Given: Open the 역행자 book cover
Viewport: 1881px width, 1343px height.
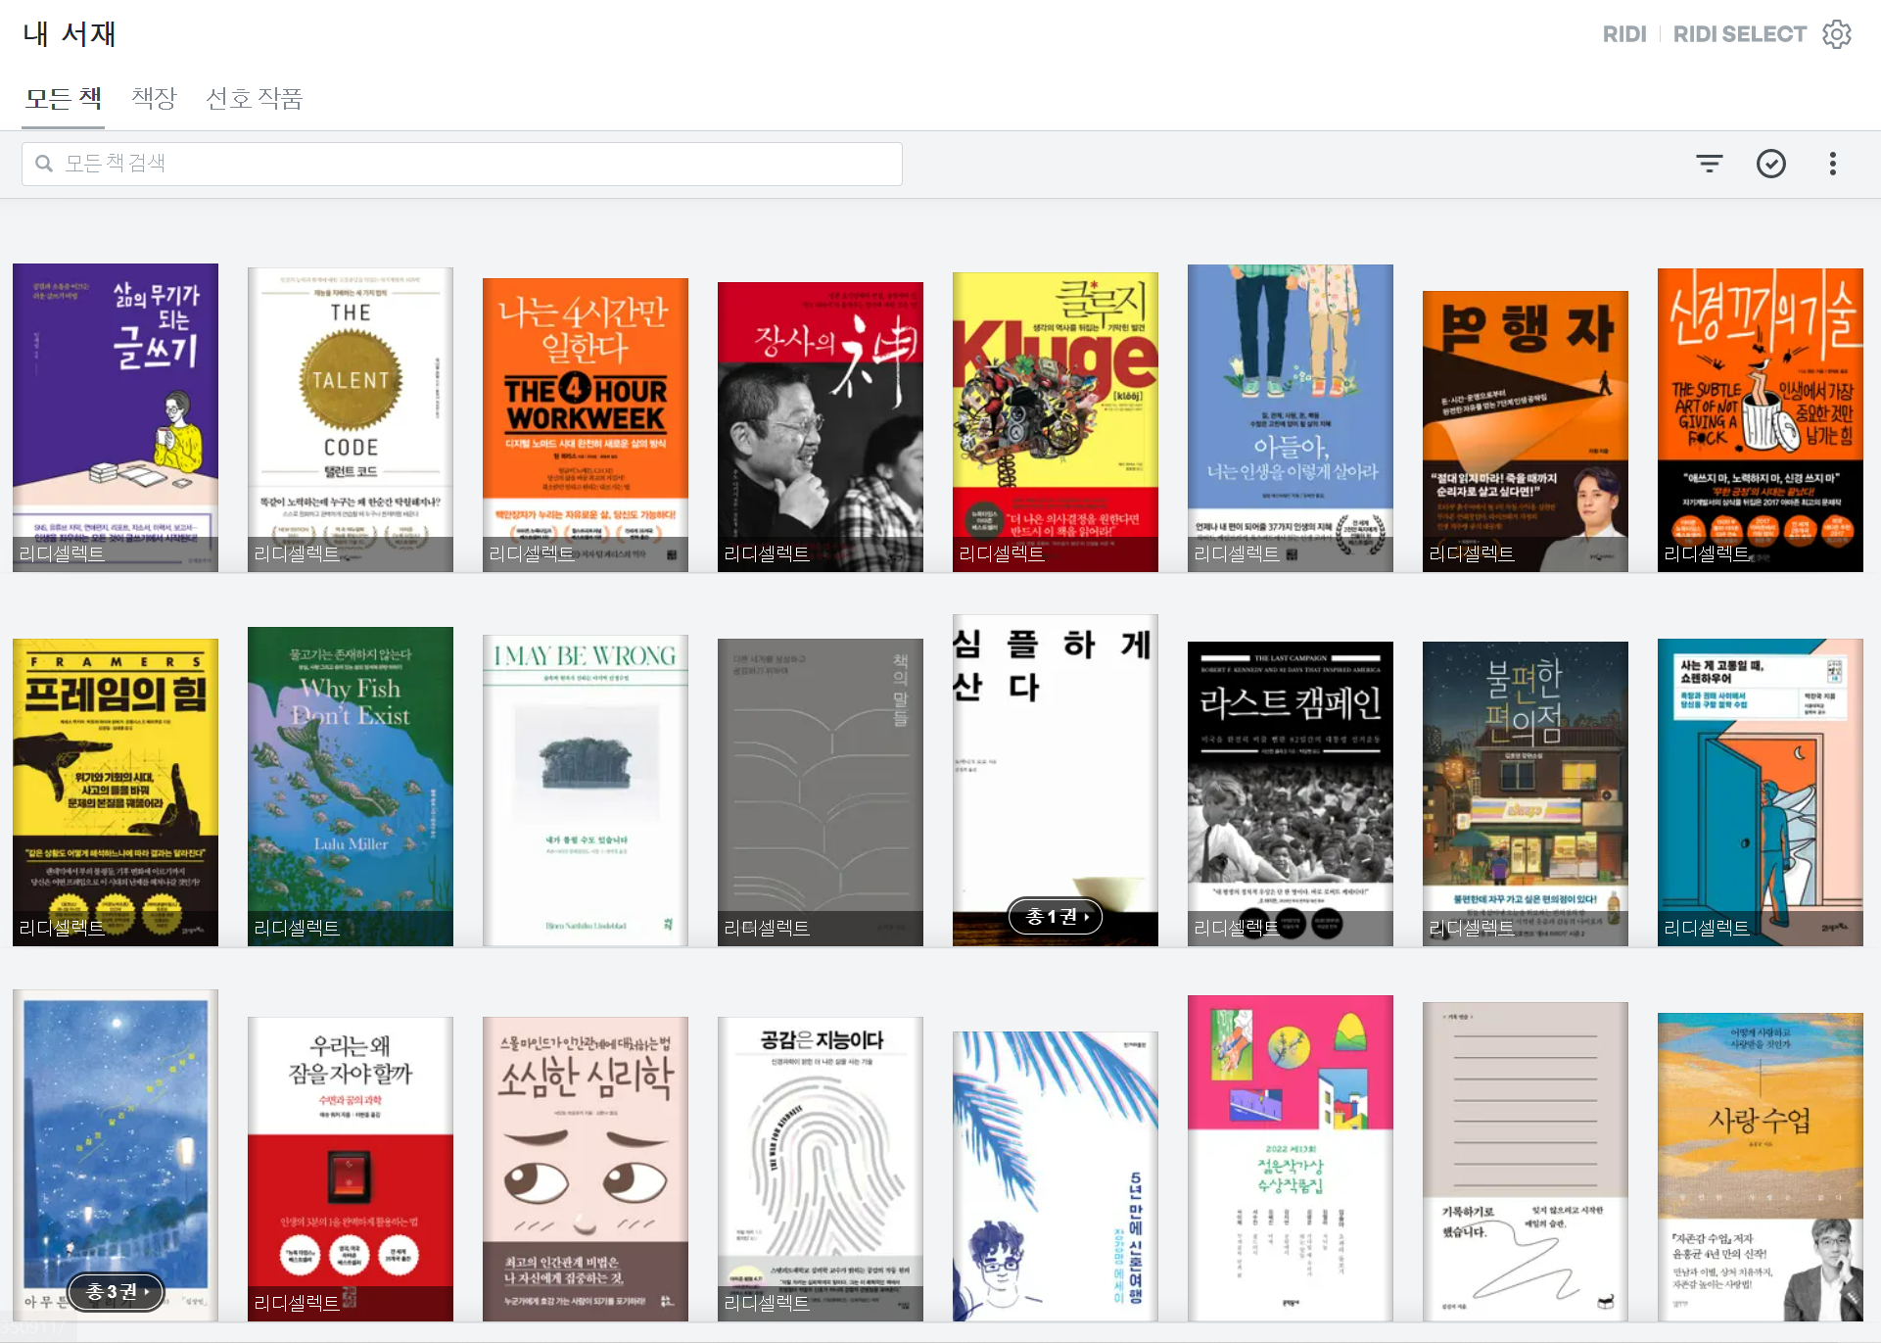Looking at the screenshot, I should (1526, 431).
